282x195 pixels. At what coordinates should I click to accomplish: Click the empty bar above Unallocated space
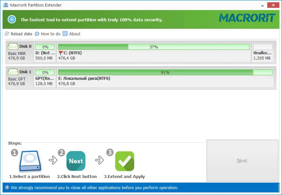pyautogui.click(x=263, y=47)
